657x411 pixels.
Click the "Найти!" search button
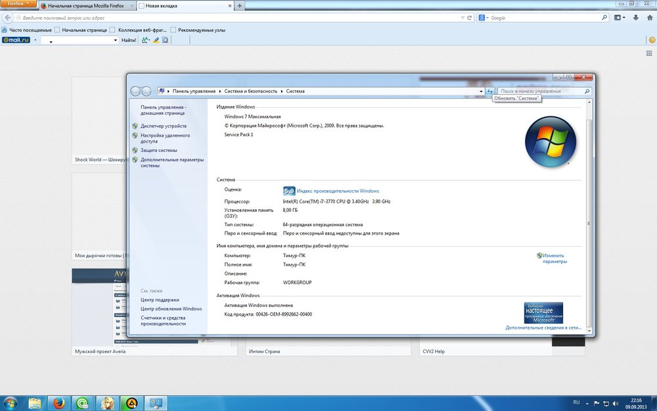pyautogui.click(x=129, y=40)
